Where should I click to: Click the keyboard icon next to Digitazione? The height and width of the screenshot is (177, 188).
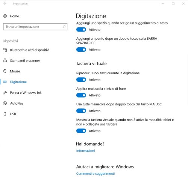coord(5,82)
